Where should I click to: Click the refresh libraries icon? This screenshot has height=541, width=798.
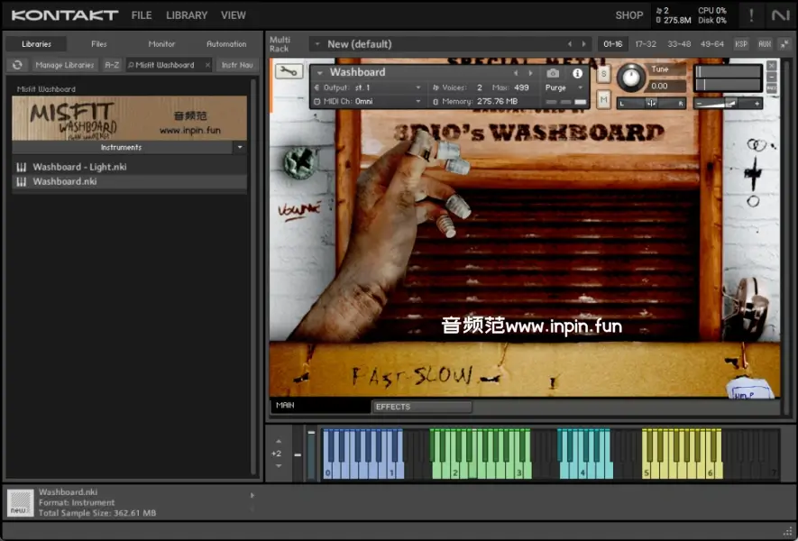click(17, 65)
